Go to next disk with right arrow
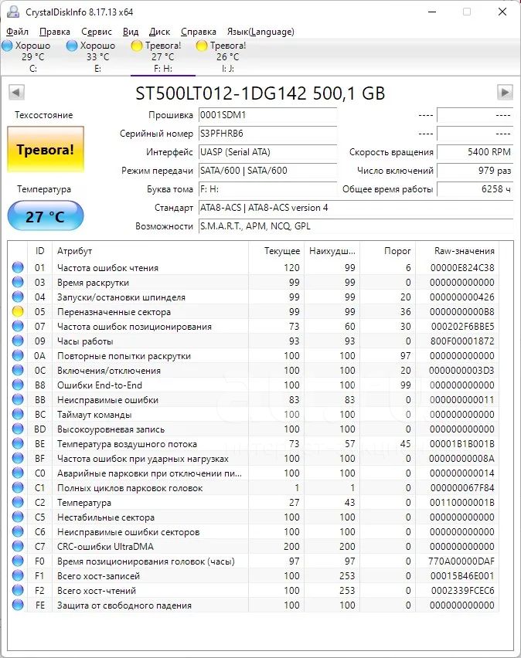This screenshot has width=521, height=658. (505, 93)
